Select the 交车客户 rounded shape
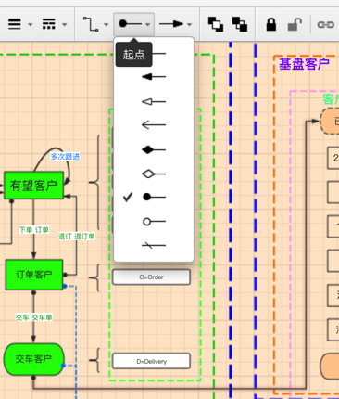The height and width of the screenshot is (399, 339). click(34, 359)
